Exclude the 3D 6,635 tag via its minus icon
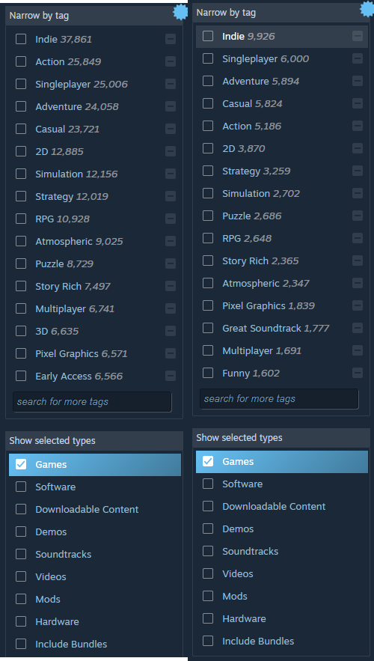This screenshot has height=661, width=374. pyautogui.click(x=171, y=331)
